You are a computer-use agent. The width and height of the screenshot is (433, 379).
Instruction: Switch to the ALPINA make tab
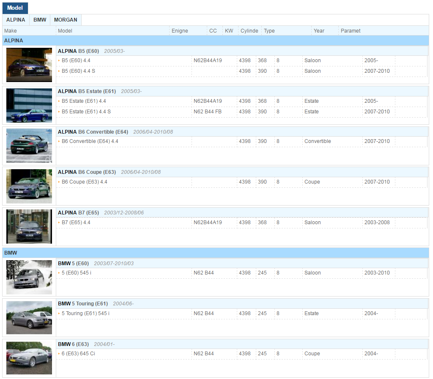pyautogui.click(x=16, y=20)
